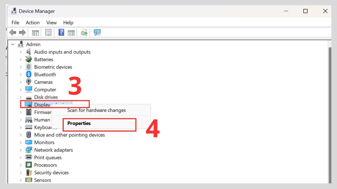Select the Cameras label
The image size is (337, 189).
pyautogui.click(x=44, y=82)
